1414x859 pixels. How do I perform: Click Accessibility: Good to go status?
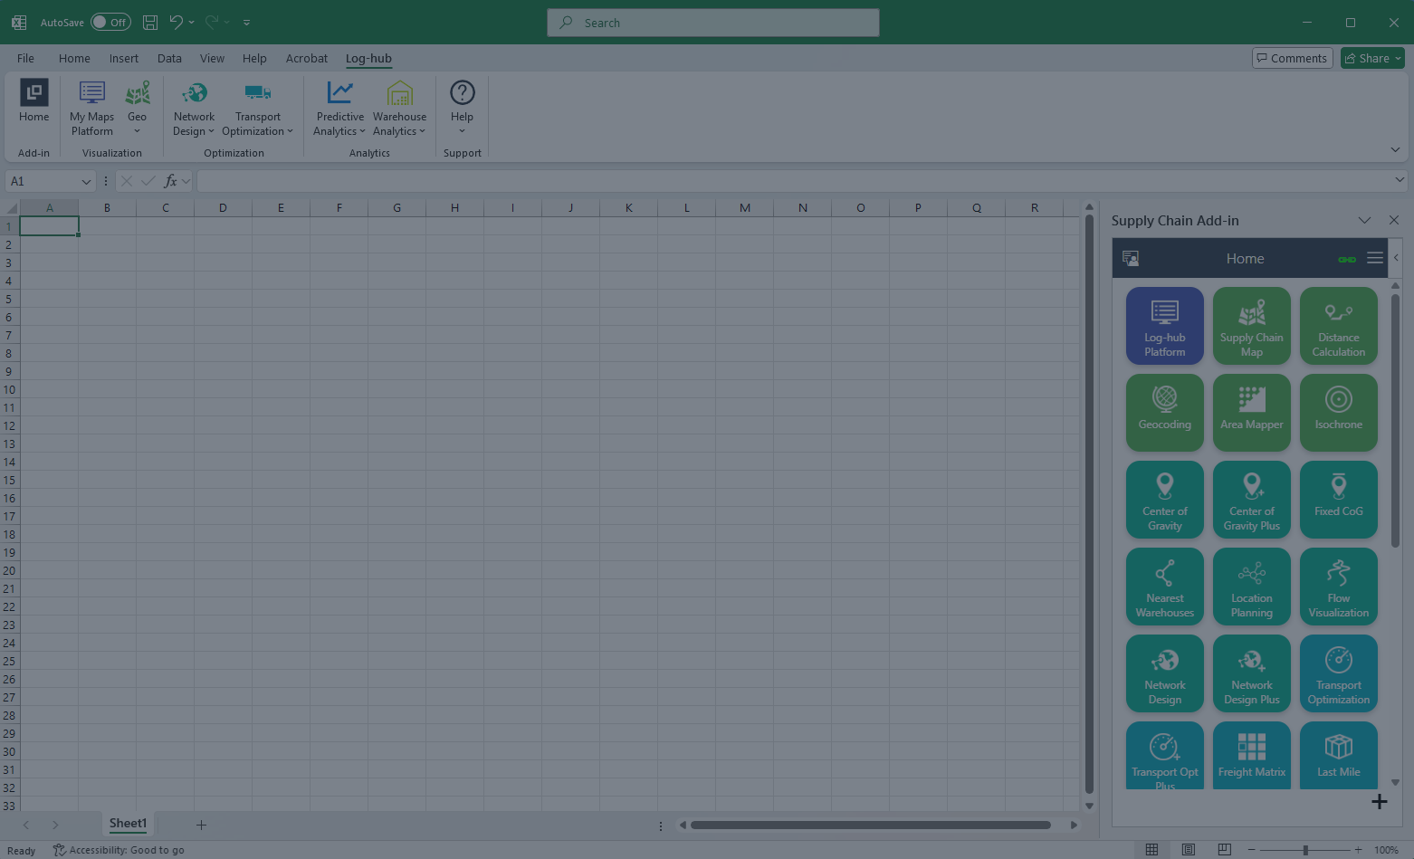119,850
